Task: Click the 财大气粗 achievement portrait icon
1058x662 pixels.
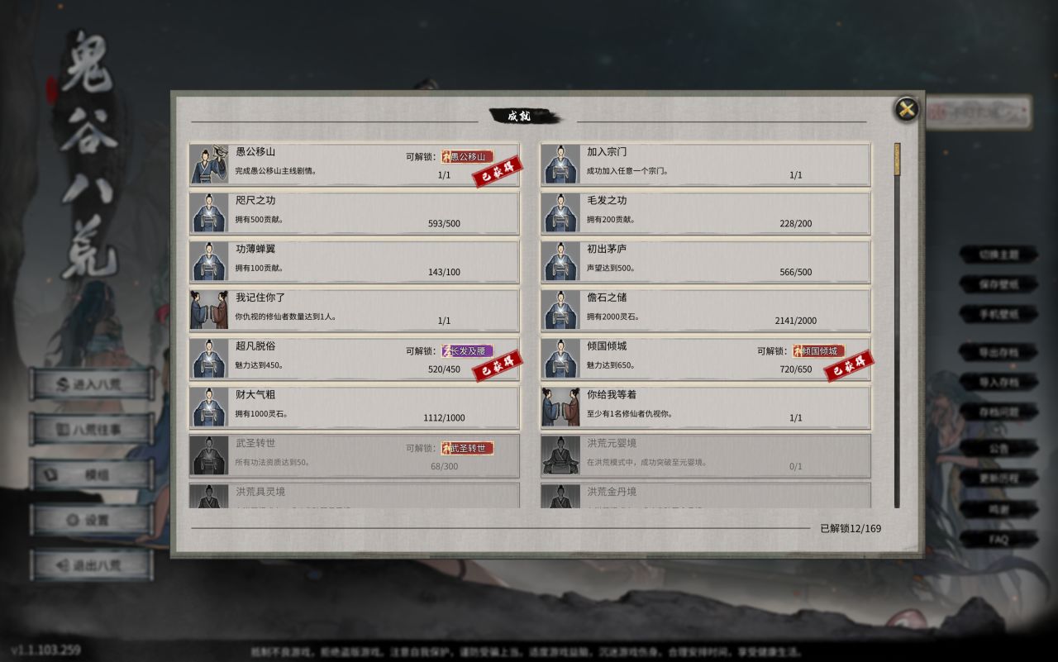Action: tap(210, 407)
